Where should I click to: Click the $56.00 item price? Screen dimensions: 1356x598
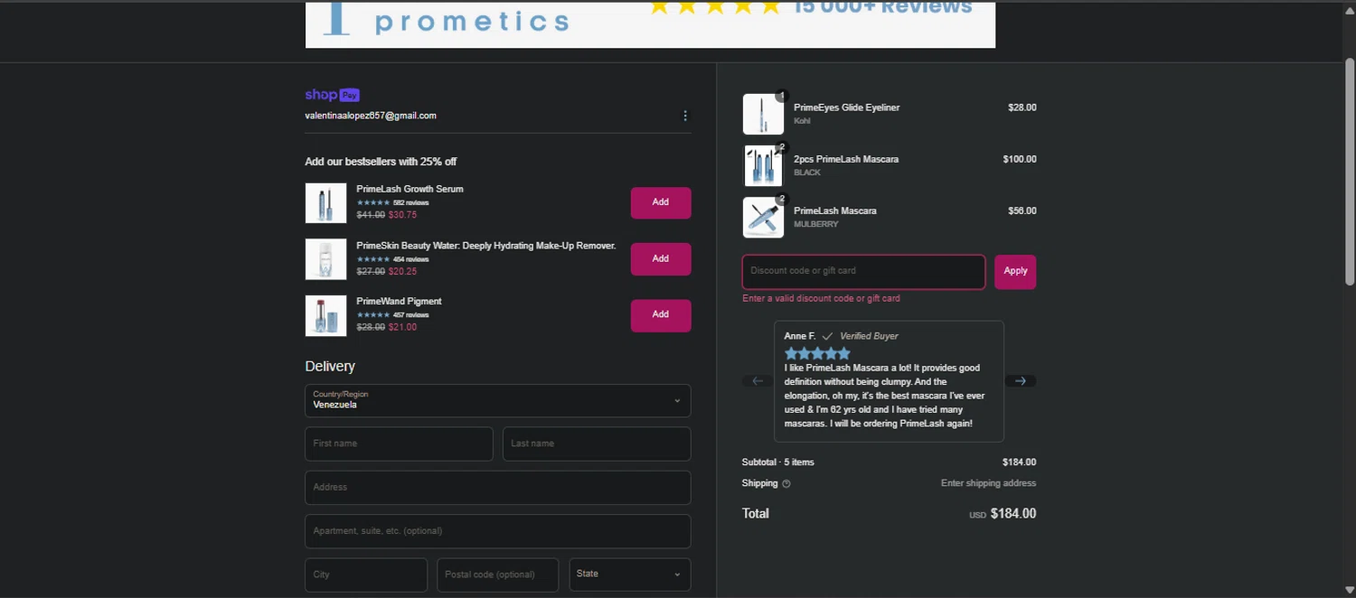pyautogui.click(x=1022, y=210)
